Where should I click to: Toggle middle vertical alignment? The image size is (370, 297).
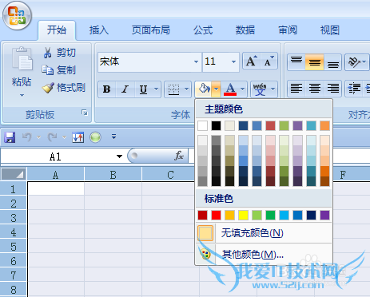point(315,62)
